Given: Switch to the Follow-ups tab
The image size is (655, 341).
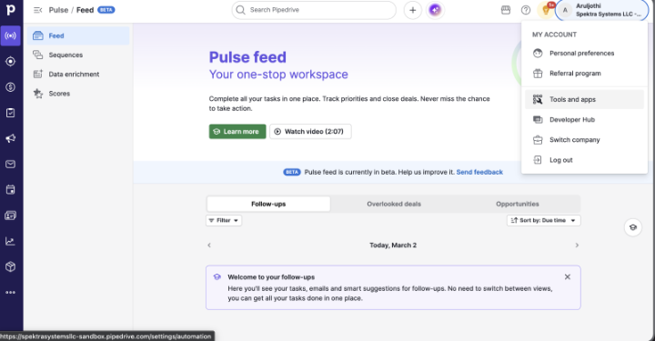Looking at the screenshot, I should click(268, 204).
